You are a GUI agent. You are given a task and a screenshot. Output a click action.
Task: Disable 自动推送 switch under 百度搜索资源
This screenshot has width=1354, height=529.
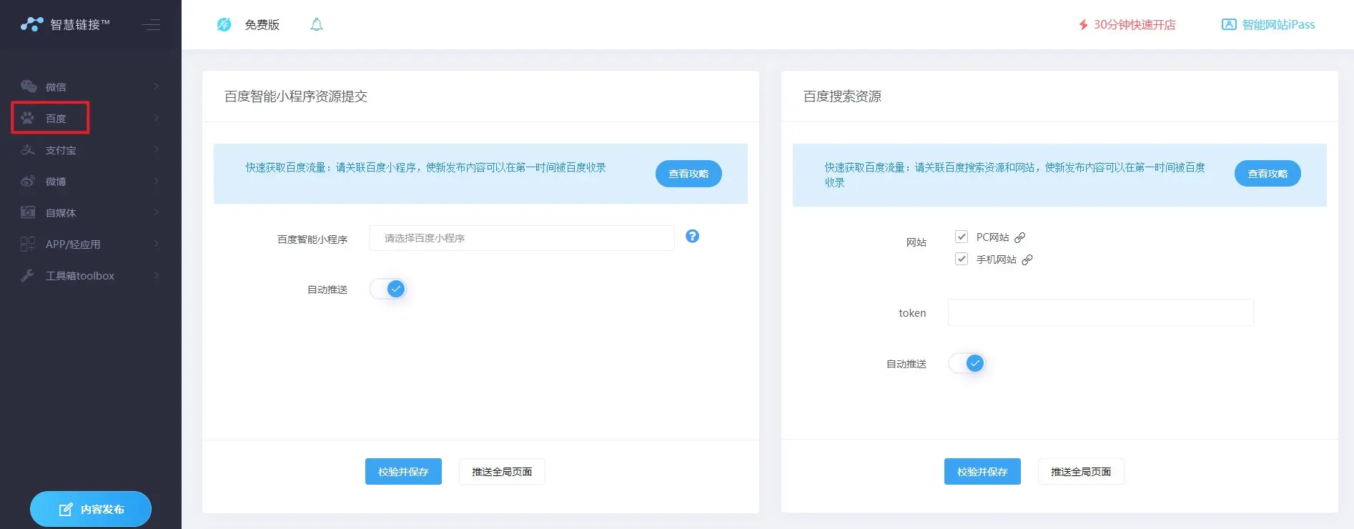[967, 363]
